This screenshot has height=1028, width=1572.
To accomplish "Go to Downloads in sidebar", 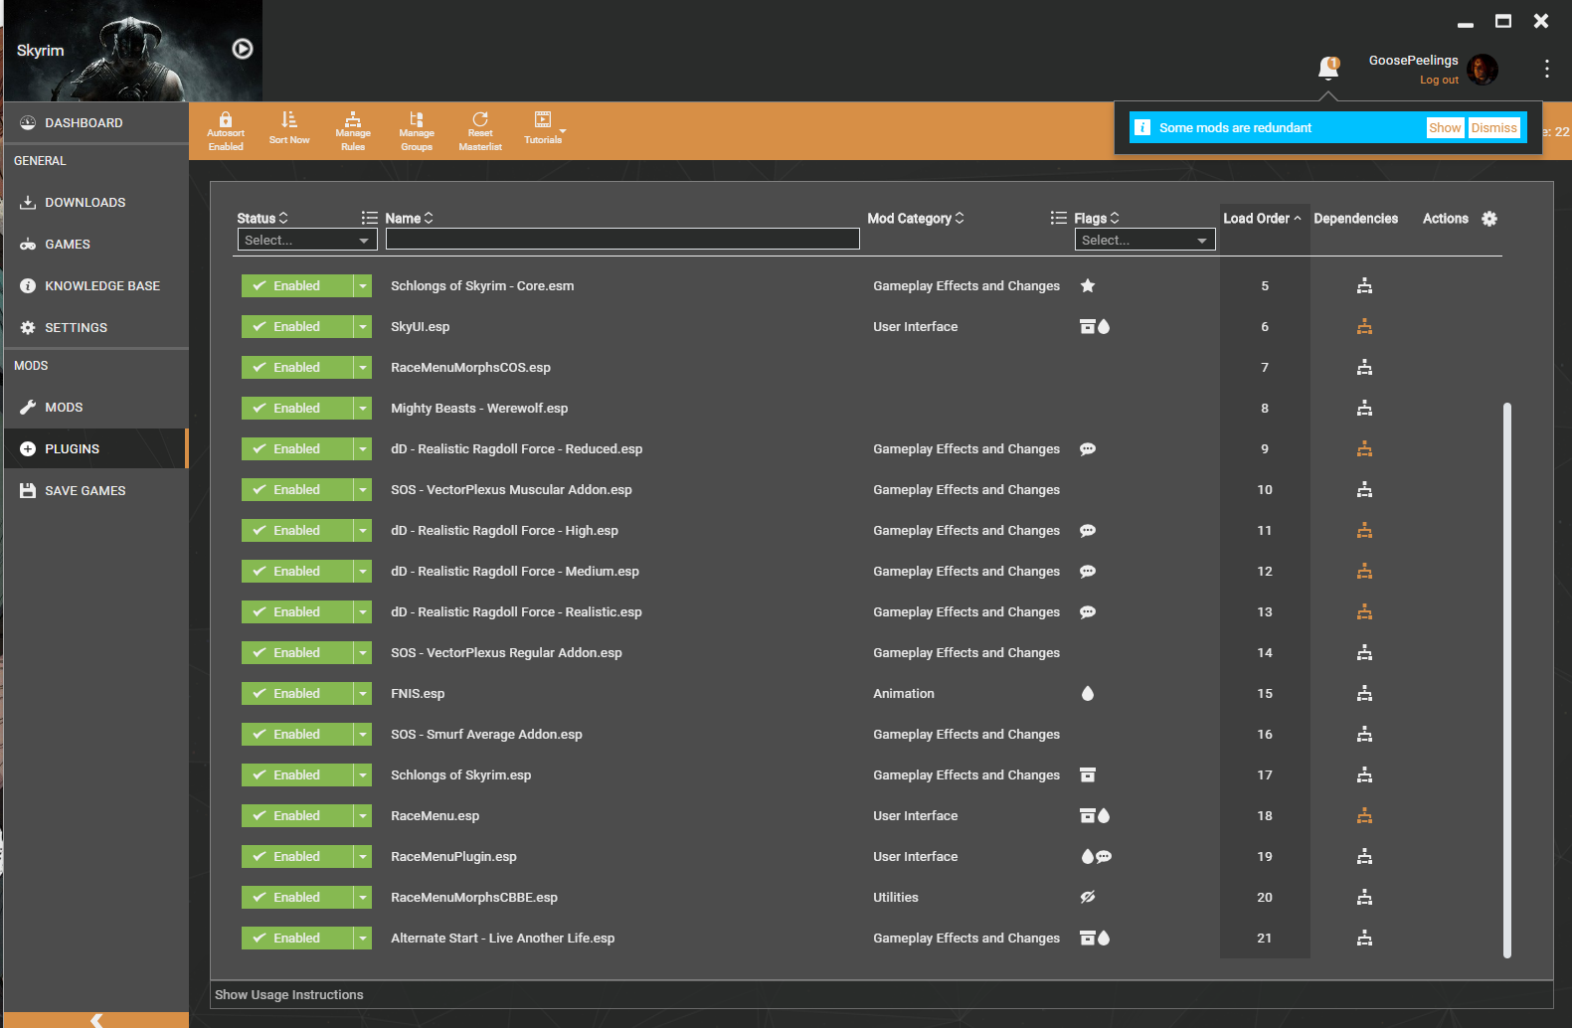I will pos(96,203).
